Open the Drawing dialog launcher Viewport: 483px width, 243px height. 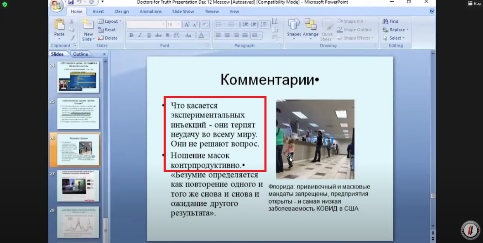[x=375, y=45]
